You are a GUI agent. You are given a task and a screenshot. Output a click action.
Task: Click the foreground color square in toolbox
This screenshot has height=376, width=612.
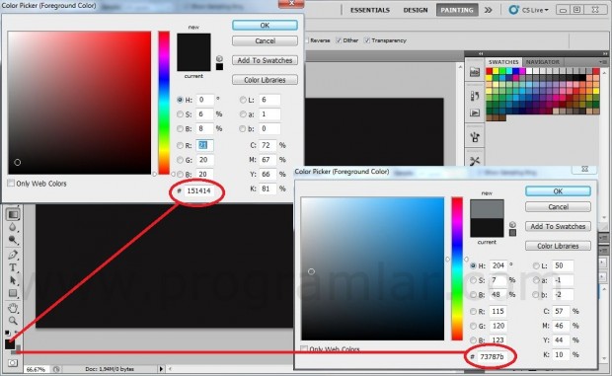tap(10, 344)
